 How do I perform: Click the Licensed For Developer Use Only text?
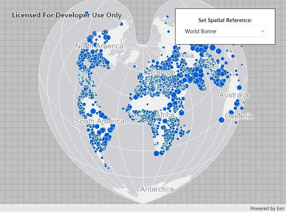(67, 15)
